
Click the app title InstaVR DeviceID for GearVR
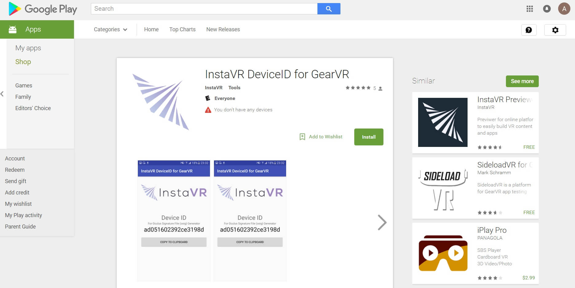click(x=277, y=75)
